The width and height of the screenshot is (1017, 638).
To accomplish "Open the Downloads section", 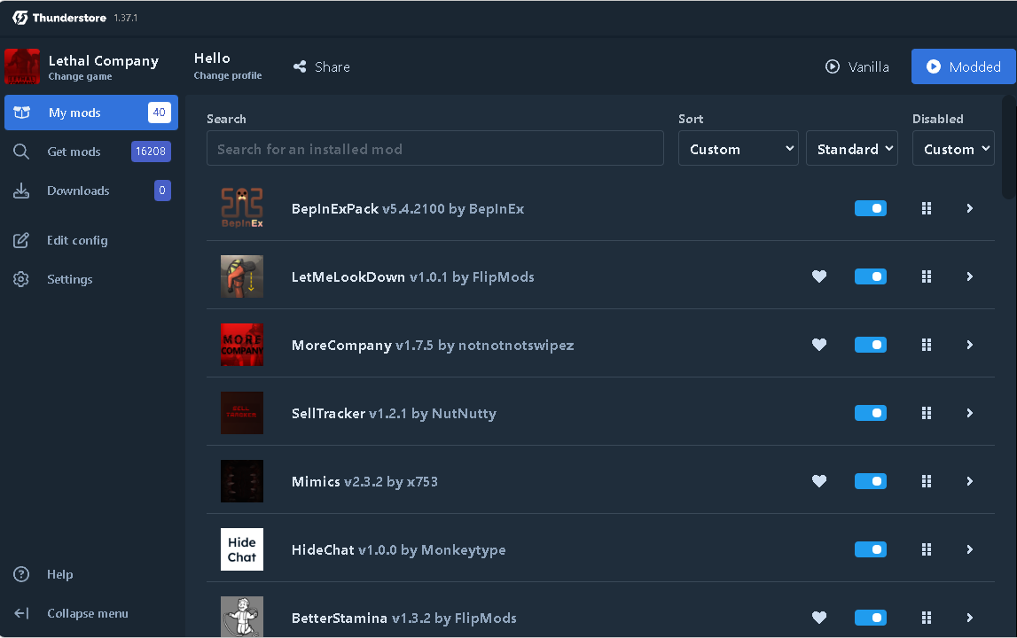I will (91, 191).
